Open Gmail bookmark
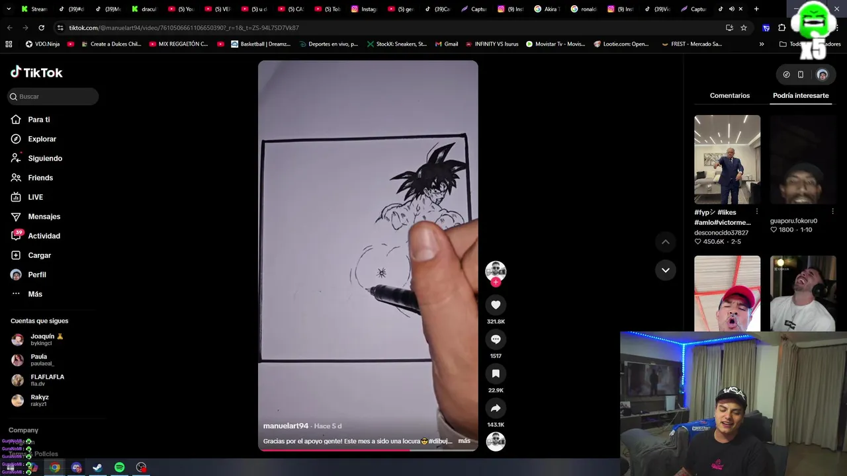The height and width of the screenshot is (476, 847). 447,44
